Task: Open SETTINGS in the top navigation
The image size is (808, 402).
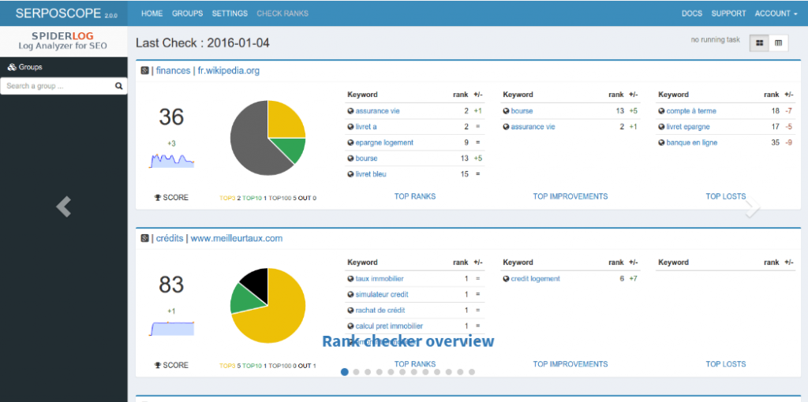Action: coord(230,13)
